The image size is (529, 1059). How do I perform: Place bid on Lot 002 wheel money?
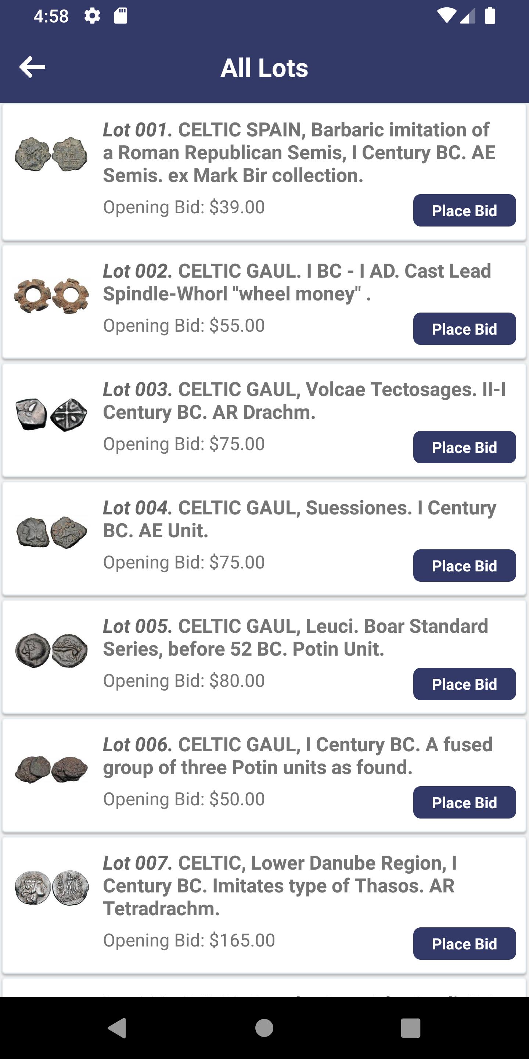pos(464,329)
